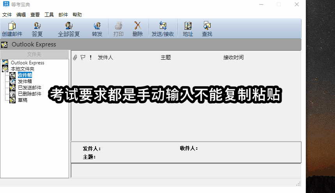Select the 收件箱 folder label
This screenshot has width=335, height=193.
[25, 75]
